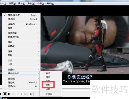The height and width of the screenshot is (99, 129).
Task: Click the fast-forward double-arrow icon
Action: 21,94
